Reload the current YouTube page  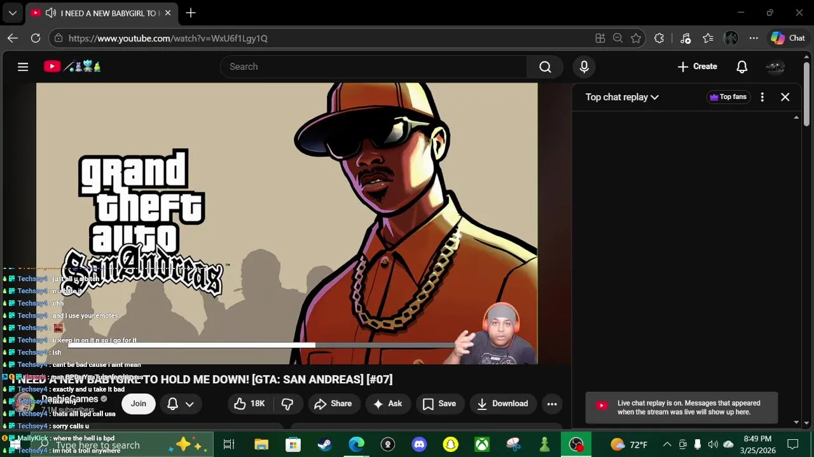point(36,38)
